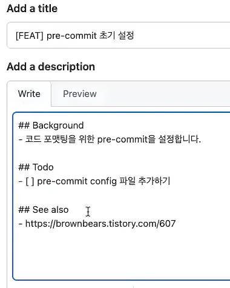Viewport: 230px width, 288px height.
Task: Click the "Add a title" label
Action: [32, 8]
